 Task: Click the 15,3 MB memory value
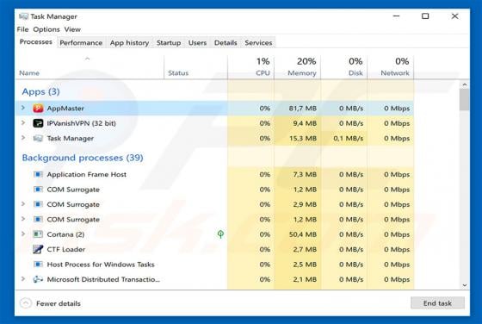(x=303, y=139)
